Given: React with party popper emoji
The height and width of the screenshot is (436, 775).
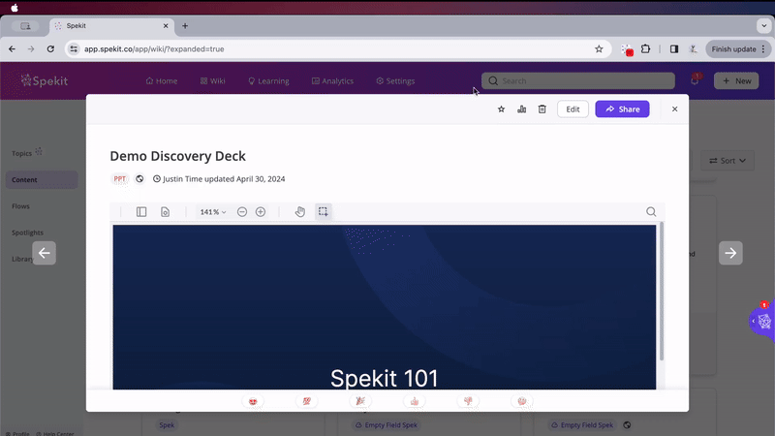Looking at the screenshot, I should point(360,401).
